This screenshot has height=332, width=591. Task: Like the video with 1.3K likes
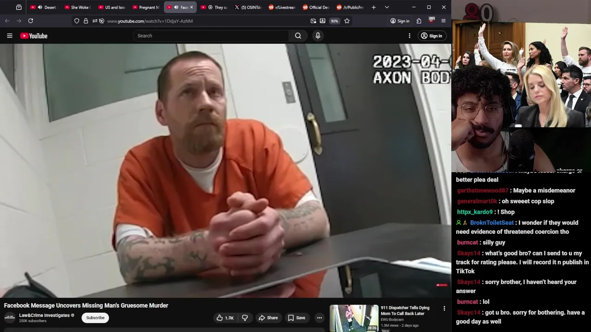point(225,318)
